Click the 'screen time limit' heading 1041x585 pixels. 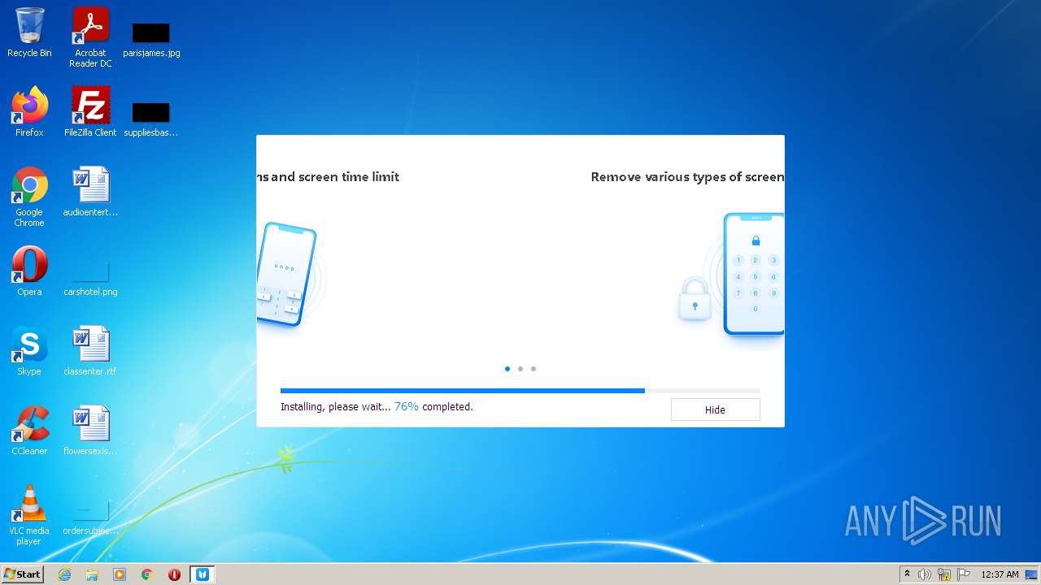pyautogui.click(x=348, y=176)
